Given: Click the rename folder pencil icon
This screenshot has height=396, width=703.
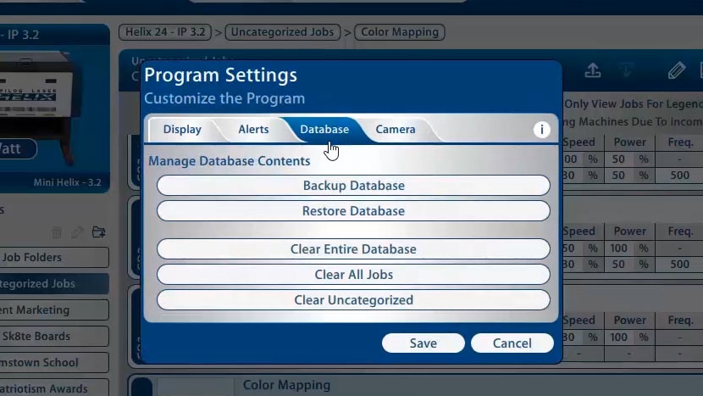Looking at the screenshot, I should pyautogui.click(x=77, y=231).
